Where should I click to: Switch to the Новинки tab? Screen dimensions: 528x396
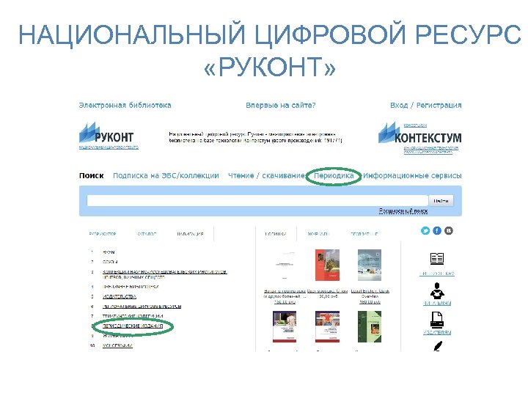coord(276,234)
